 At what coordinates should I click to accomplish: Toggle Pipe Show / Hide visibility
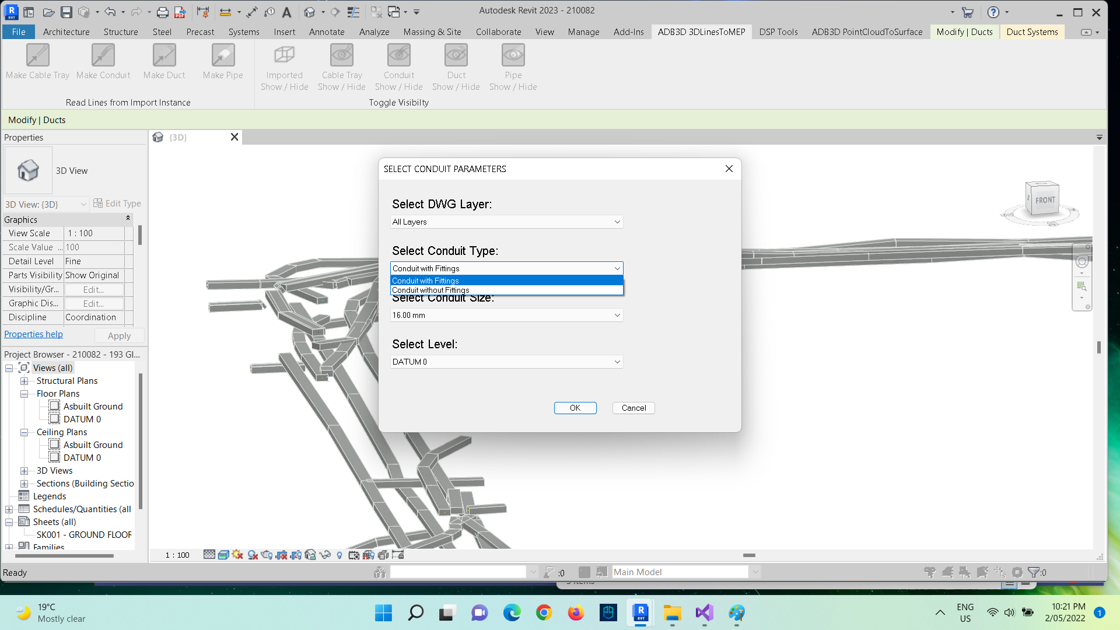(x=513, y=56)
